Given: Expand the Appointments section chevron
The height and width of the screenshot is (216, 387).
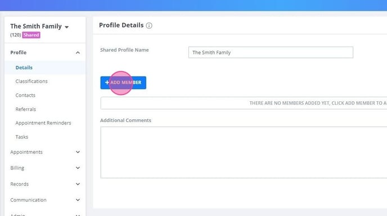Looking at the screenshot, I should (78, 152).
